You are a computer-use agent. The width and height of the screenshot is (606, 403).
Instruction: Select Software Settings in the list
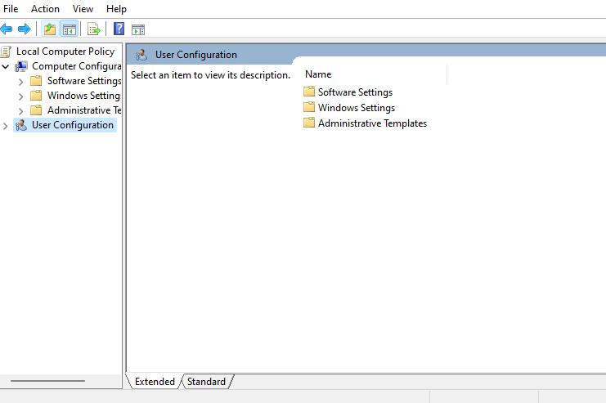355,92
